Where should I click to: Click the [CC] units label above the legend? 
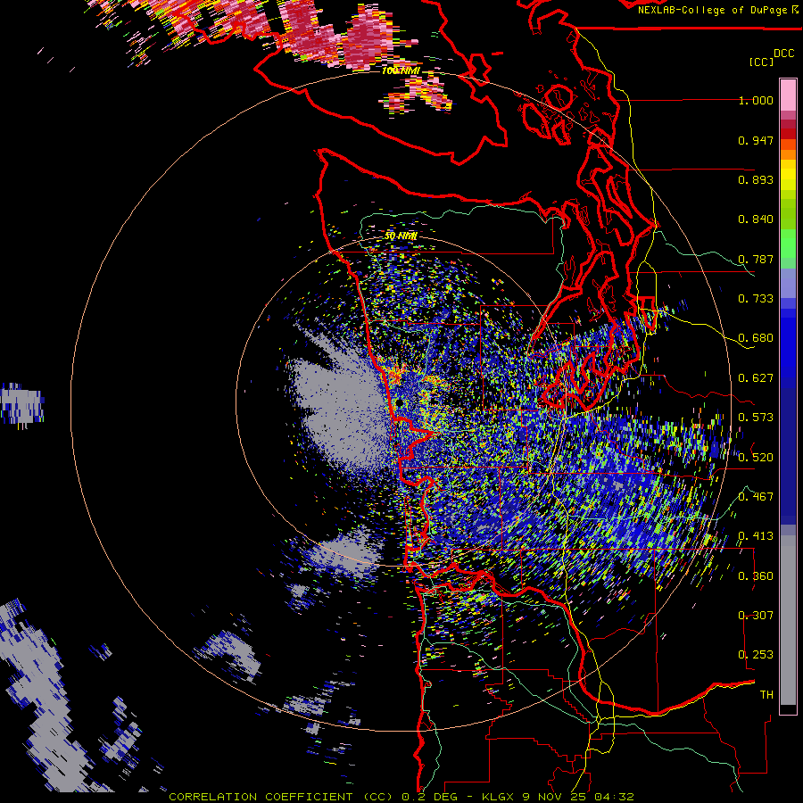[x=761, y=62]
